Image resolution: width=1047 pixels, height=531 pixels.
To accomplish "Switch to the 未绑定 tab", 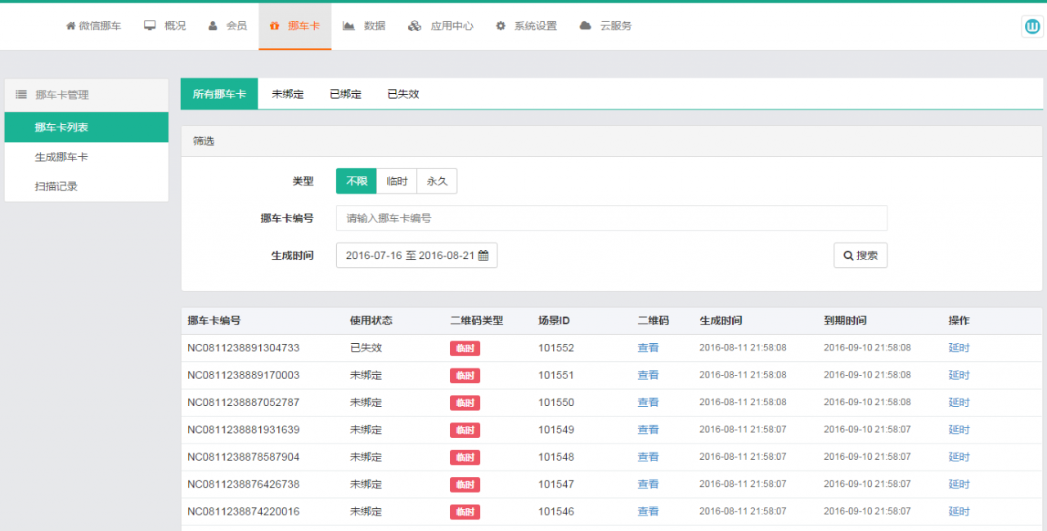I will click(x=287, y=93).
